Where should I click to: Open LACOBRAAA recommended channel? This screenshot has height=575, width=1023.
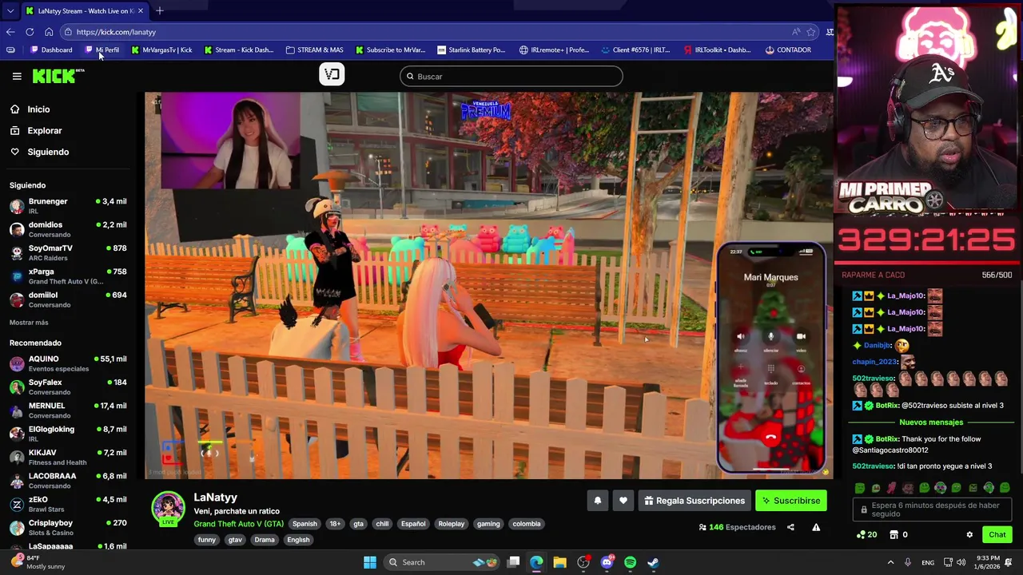[x=68, y=480]
